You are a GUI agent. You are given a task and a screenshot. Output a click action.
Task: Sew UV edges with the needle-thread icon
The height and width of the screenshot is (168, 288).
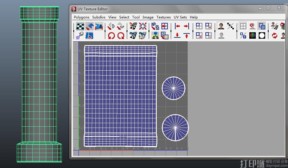point(133,35)
